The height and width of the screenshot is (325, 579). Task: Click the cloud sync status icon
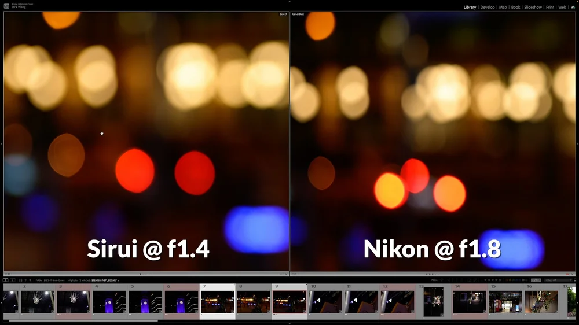(x=573, y=7)
